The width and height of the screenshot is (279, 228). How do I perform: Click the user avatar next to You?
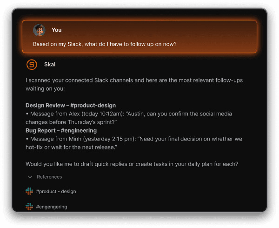click(39, 30)
